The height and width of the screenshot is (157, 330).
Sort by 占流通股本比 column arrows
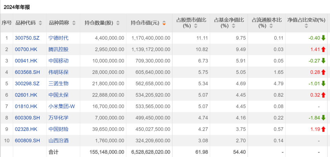(271, 26)
